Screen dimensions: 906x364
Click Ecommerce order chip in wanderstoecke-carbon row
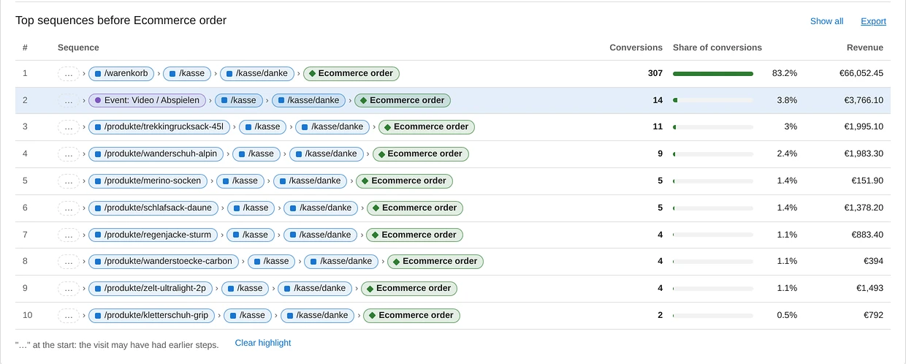coord(435,261)
